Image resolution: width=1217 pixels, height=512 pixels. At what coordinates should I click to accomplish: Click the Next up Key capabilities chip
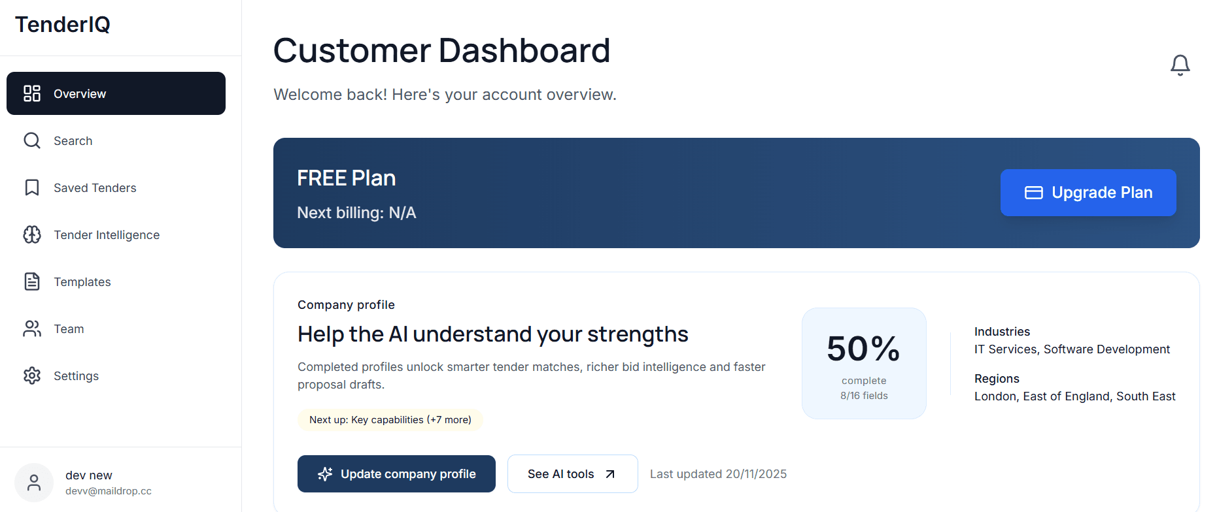click(390, 420)
